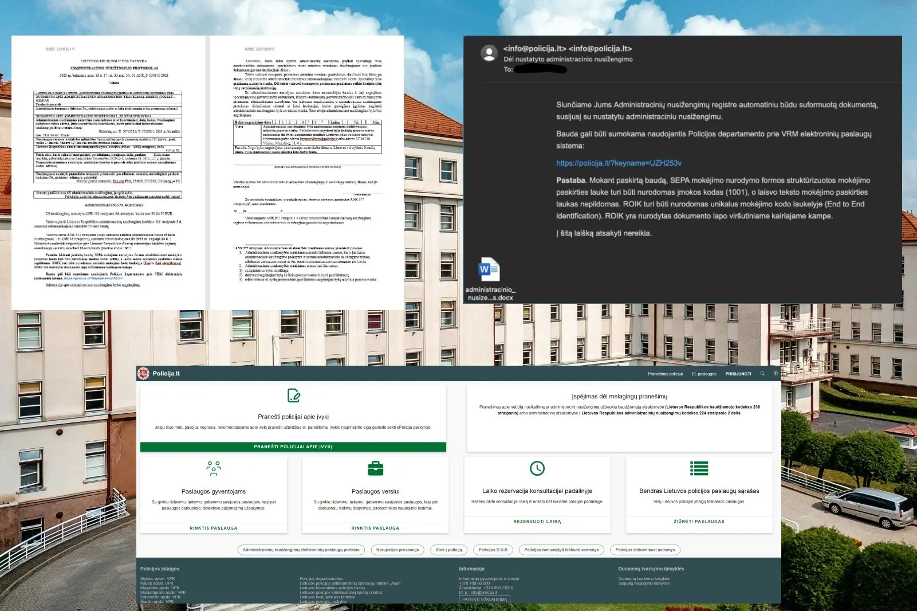Open the search magnifier icon in the website header
Viewport: 917px width, 611px height.
pyautogui.click(x=762, y=374)
